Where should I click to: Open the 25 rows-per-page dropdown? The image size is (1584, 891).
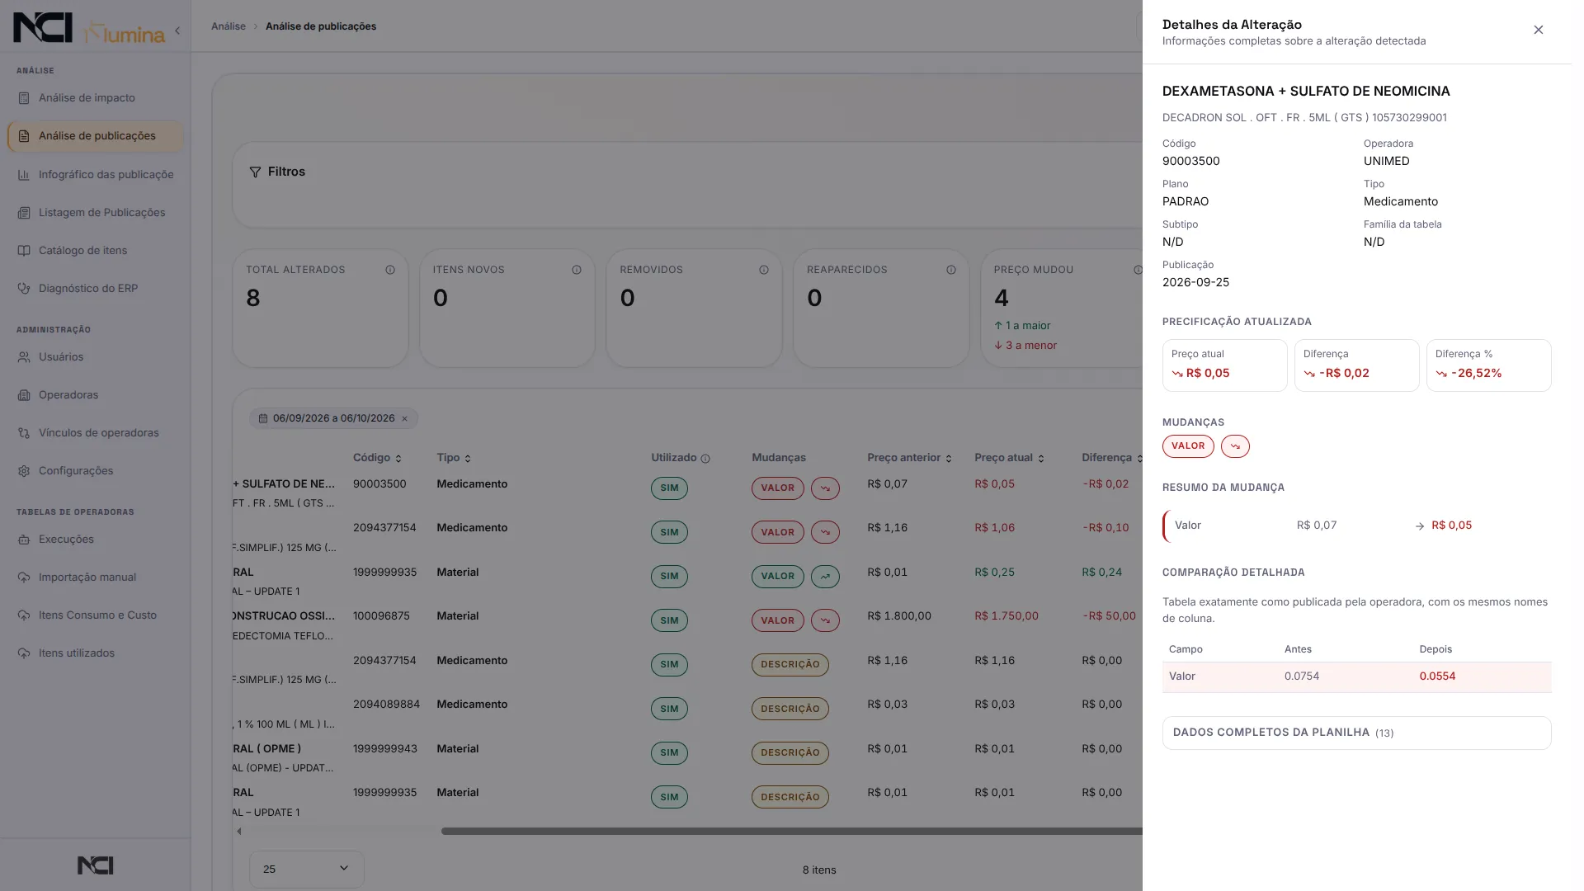(307, 870)
